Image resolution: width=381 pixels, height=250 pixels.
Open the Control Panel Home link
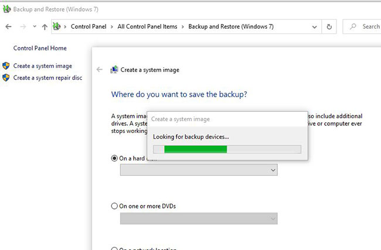(x=40, y=48)
